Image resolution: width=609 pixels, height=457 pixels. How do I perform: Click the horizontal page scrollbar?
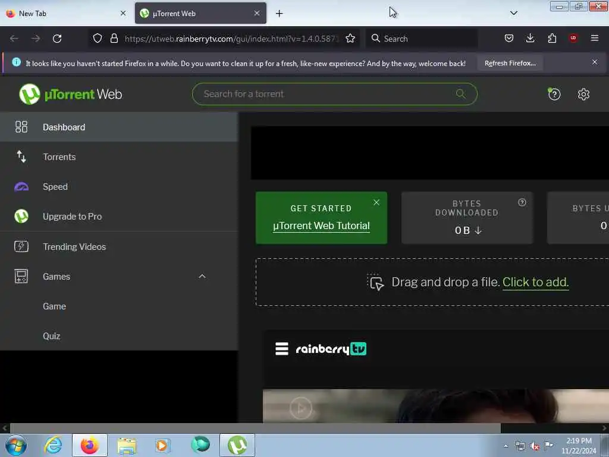tap(255, 428)
